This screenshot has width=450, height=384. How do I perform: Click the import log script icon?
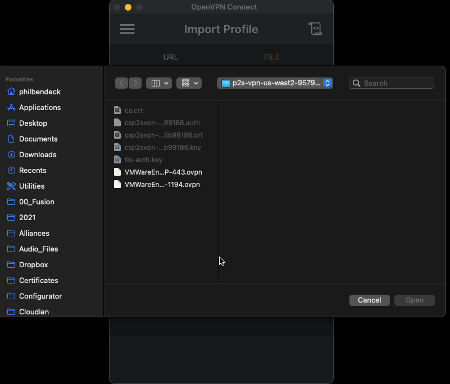[315, 29]
